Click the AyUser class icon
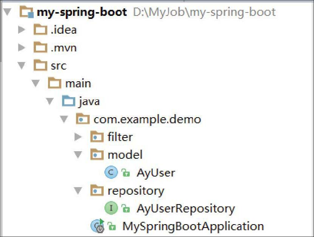314x237 pixels. [111, 173]
